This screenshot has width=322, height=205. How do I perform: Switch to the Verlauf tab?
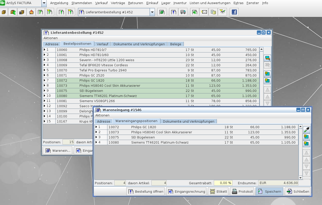click(102, 44)
